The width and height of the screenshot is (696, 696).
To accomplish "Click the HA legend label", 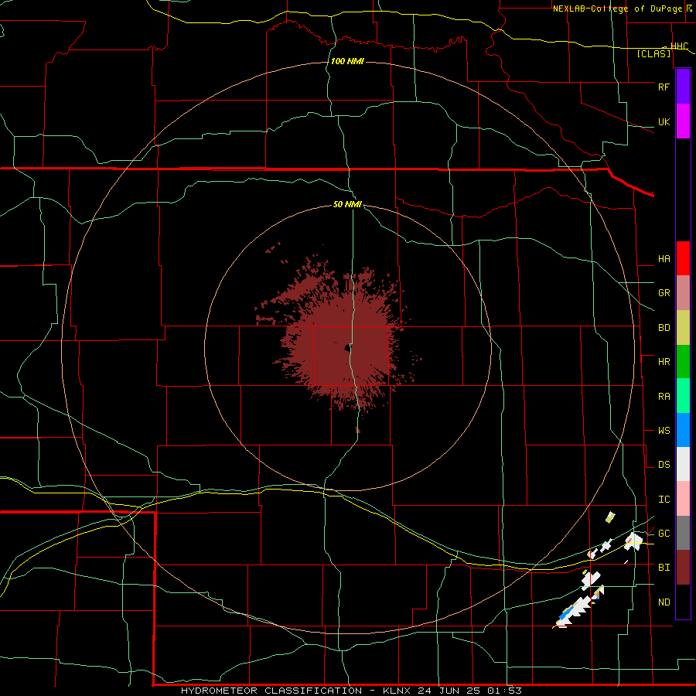I will click(x=664, y=259).
